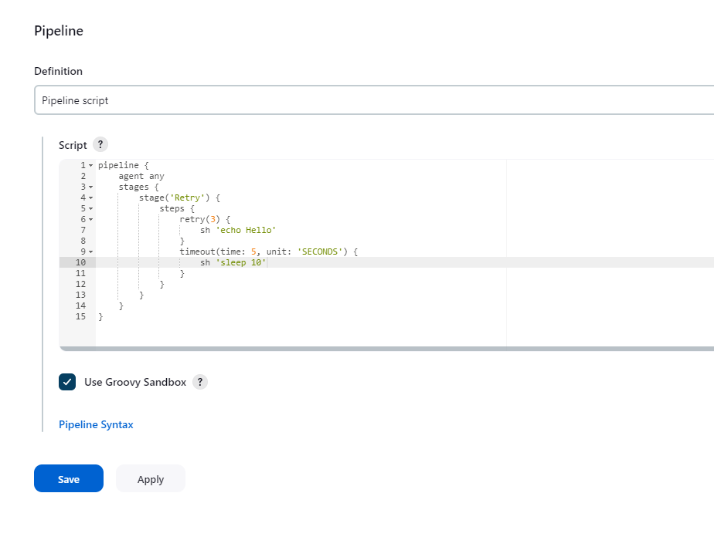Viewport: 714px width, 547px height.
Task: Click on the sh 'sleep 10' code line
Action: point(233,263)
